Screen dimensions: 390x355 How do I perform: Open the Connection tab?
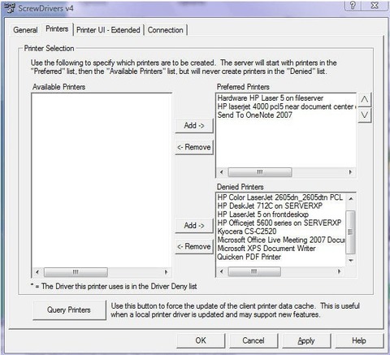point(166,30)
